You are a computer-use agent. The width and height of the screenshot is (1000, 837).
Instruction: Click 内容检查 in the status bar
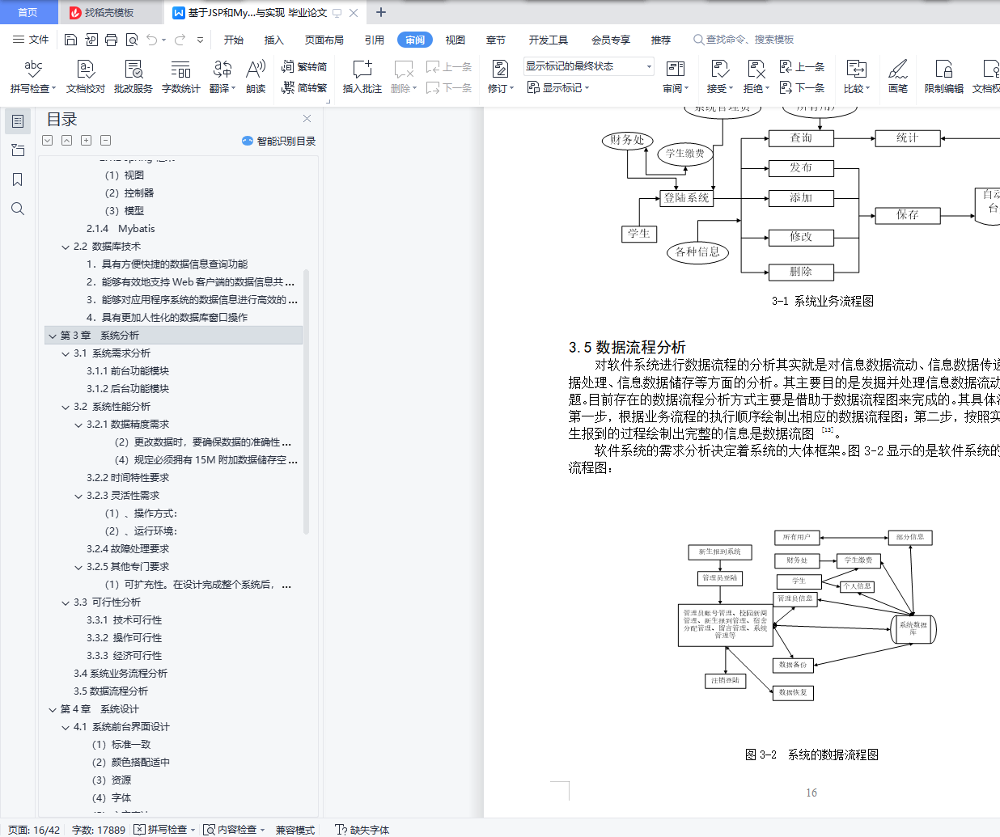[x=234, y=830]
